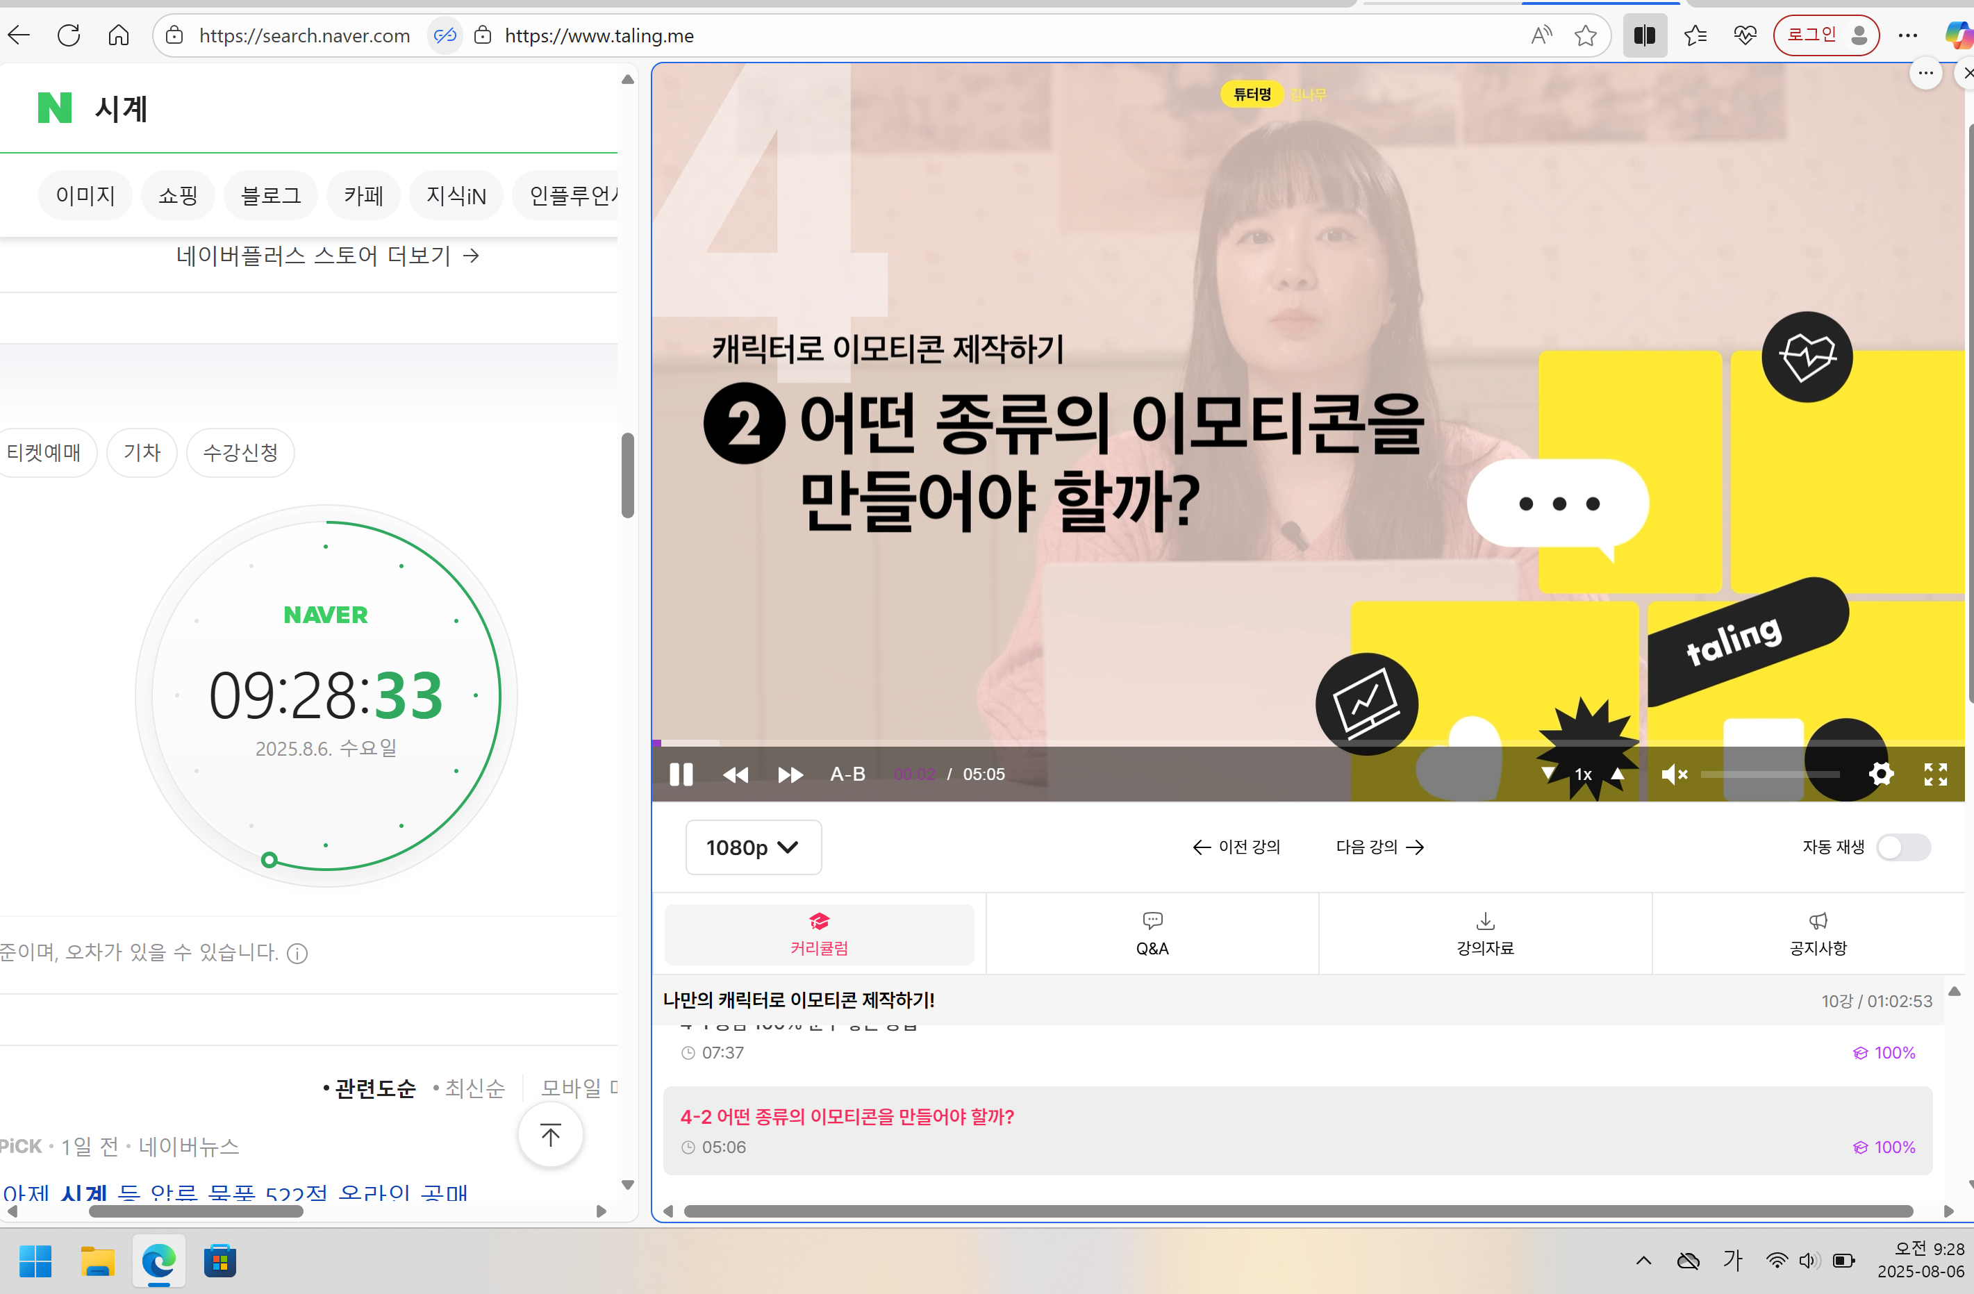Open Edge browser essentials heart icon
Viewport: 1974px width, 1294px height.
click(1745, 35)
